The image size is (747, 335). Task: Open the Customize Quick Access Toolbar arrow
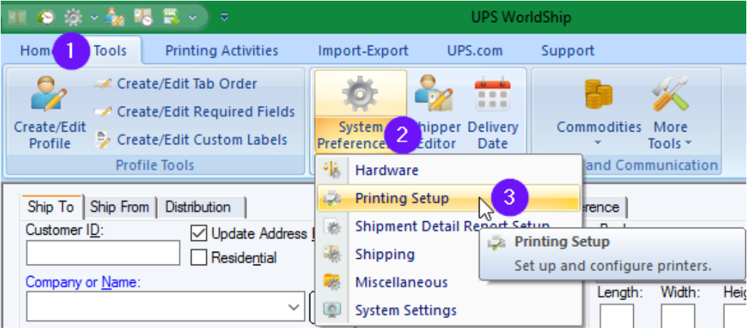point(224,18)
